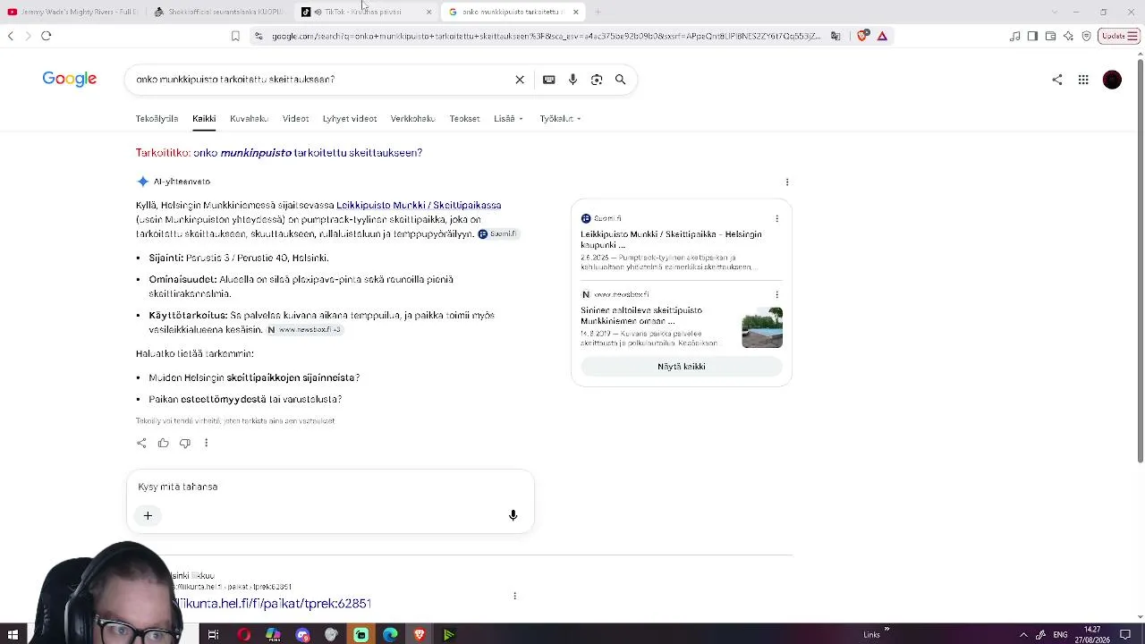Open the Suomi.fi source citation chip
Viewport: 1145px width, 644px height.
(x=496, y=234)
